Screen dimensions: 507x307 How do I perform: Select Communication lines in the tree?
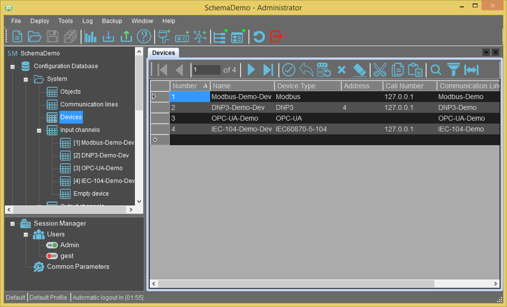(89, 104)
